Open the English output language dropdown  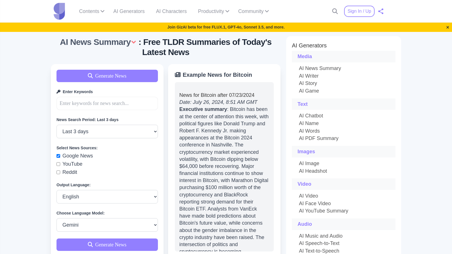107,197
